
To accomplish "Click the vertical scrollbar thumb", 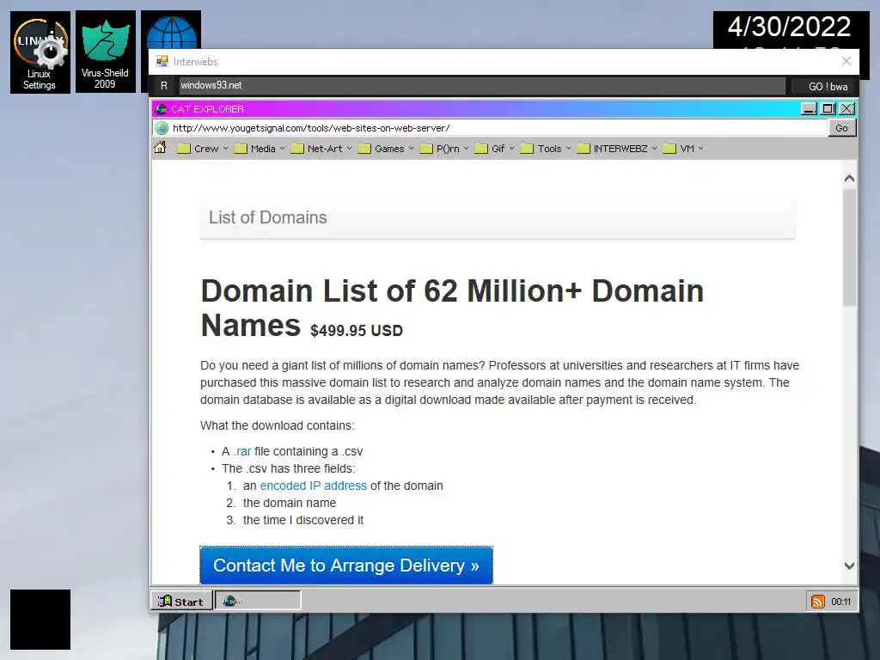I will [x=849, y=247].
